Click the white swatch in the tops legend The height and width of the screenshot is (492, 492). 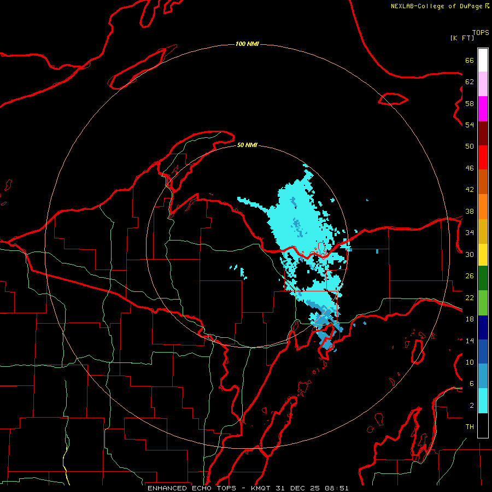[x=483, y=60]
